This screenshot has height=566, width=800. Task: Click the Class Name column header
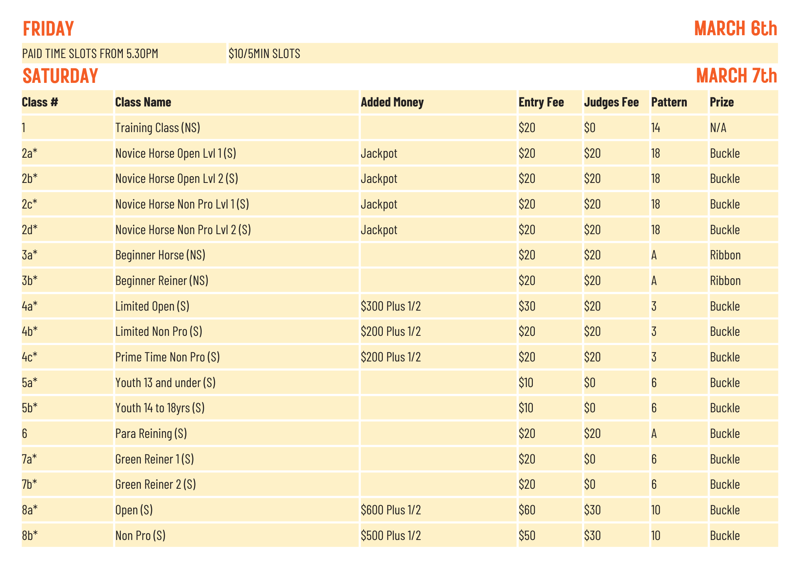(143, 102)
